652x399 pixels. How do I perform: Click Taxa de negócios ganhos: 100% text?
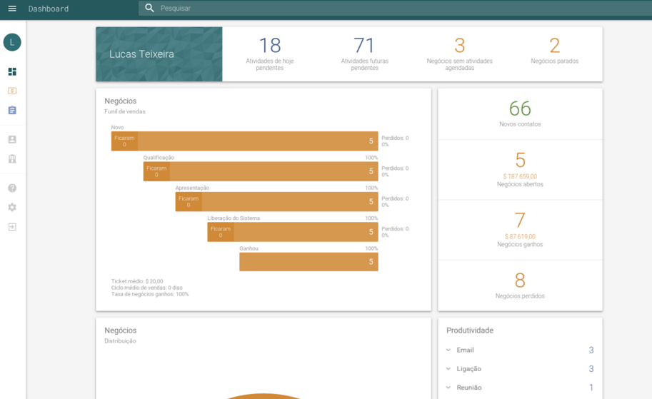click(150, 294)
